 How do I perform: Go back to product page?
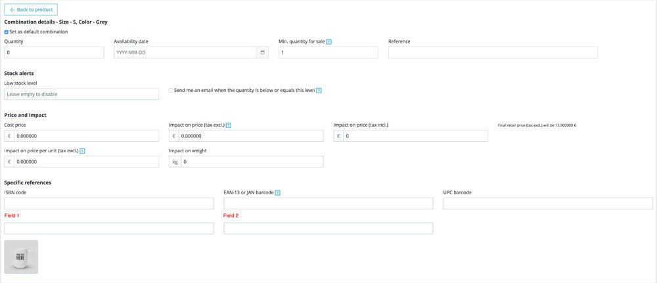click(31, 10)
